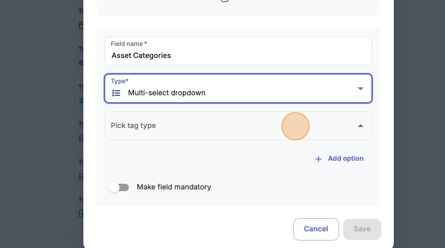Click the 'Make field mandatory' label text
This screenshot has width=445, height=248.
coord(174,187)
